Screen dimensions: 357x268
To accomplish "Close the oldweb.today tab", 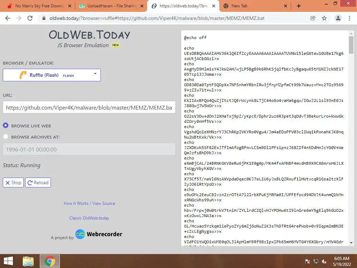I will tap(214, 6).
